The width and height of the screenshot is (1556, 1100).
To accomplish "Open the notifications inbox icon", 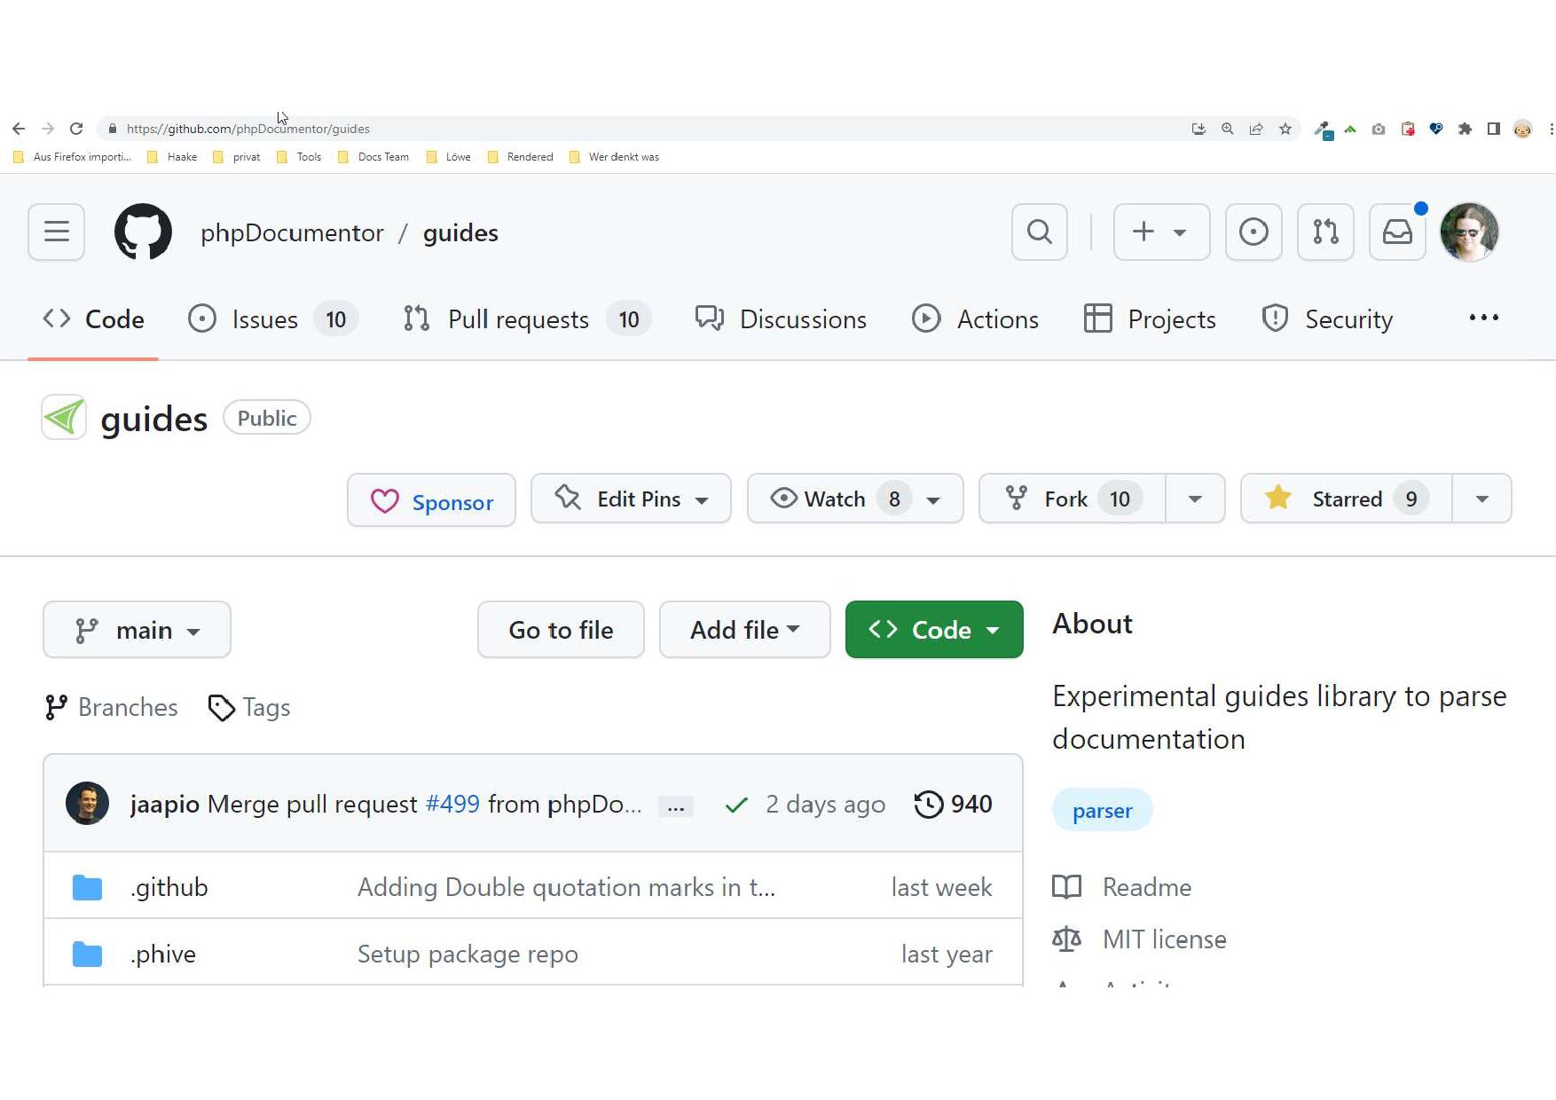I will pos(1397,232).
